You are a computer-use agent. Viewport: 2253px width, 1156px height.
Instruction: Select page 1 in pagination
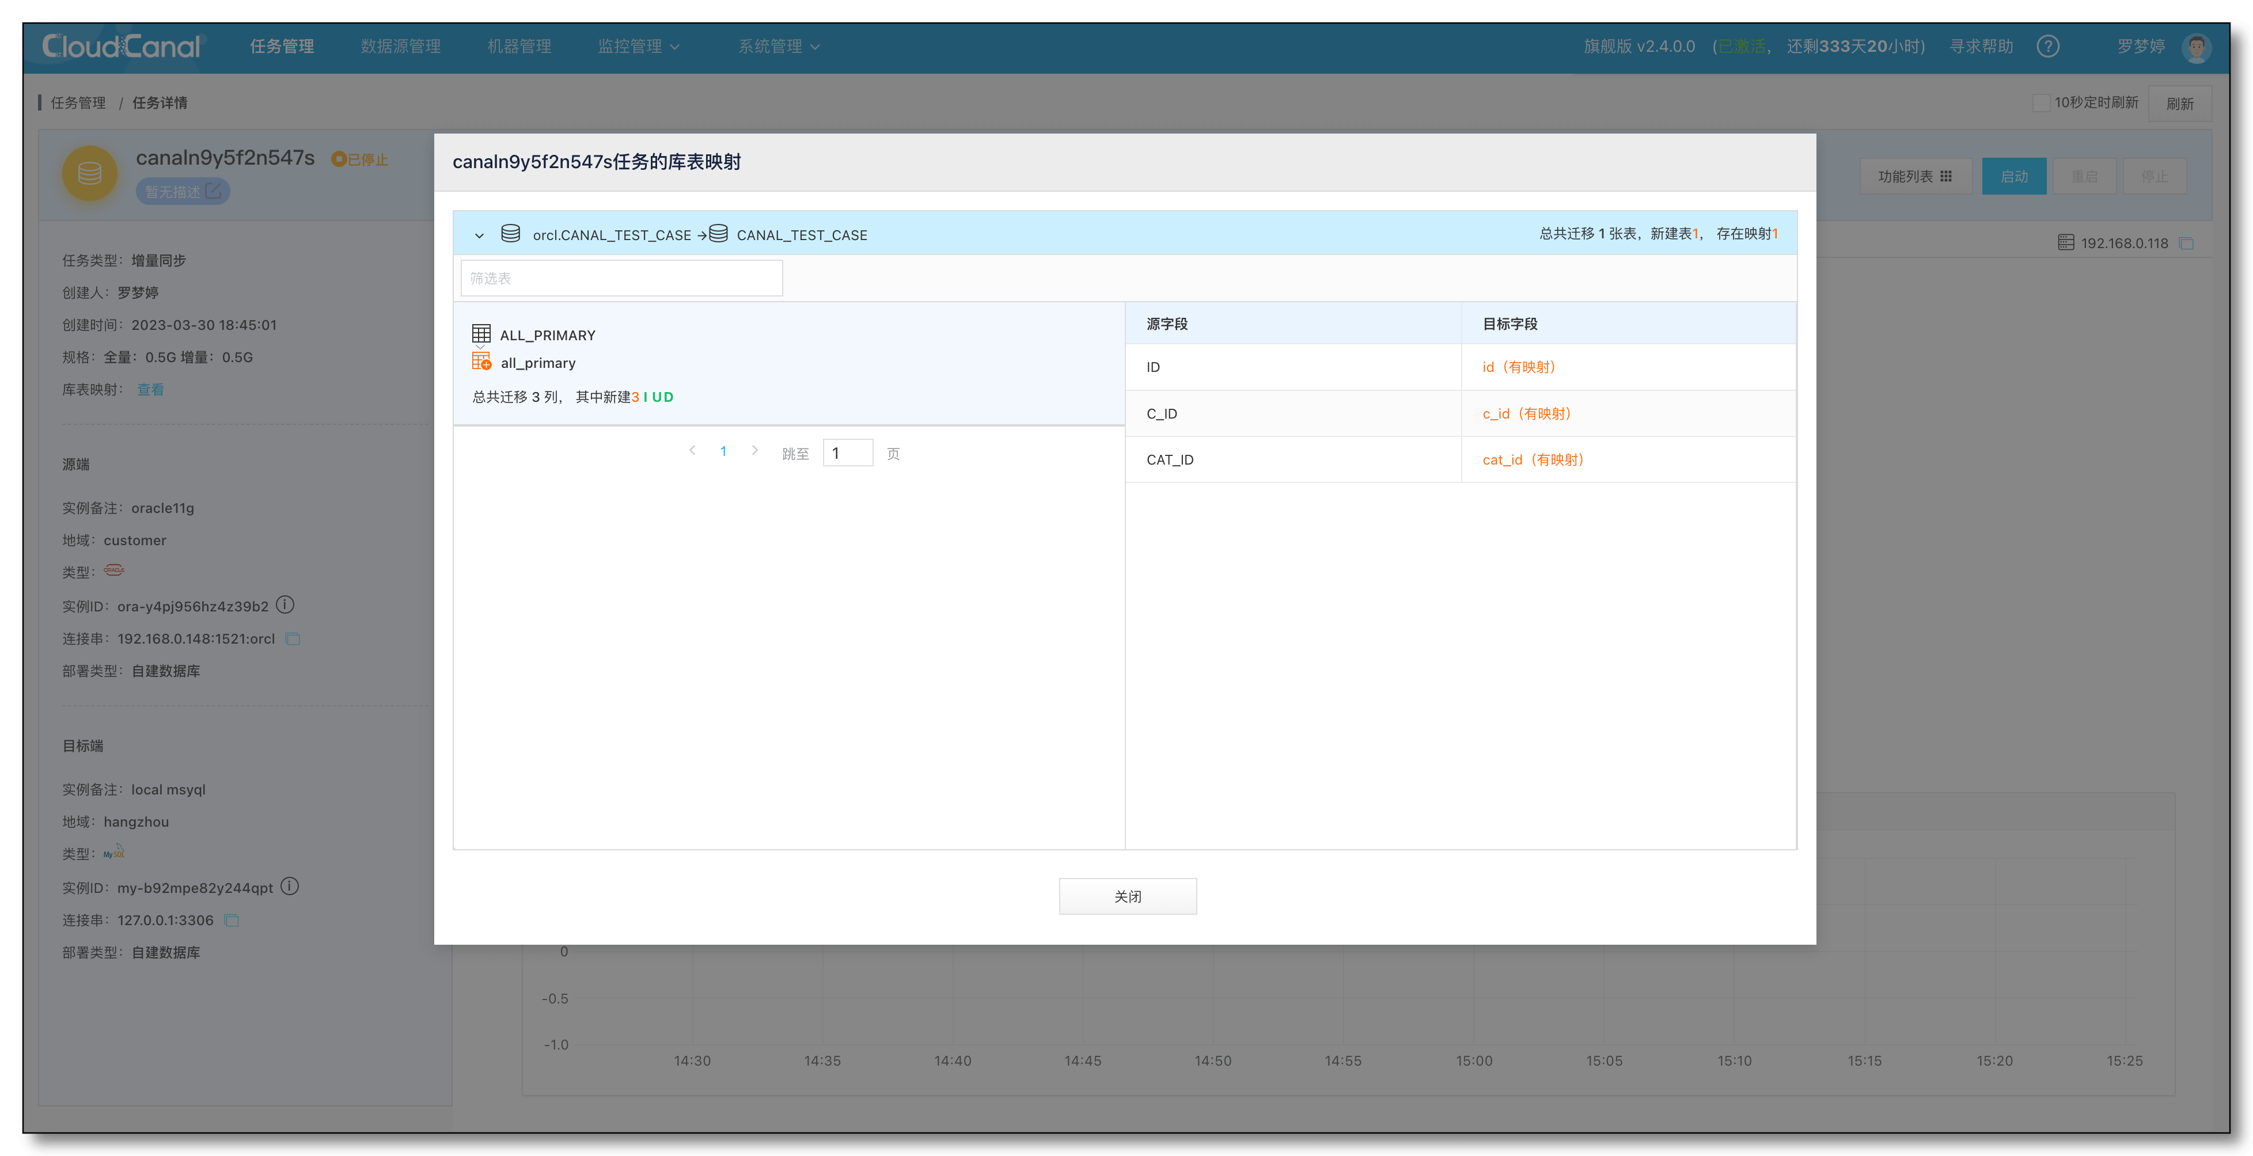(x=723, y=451)
